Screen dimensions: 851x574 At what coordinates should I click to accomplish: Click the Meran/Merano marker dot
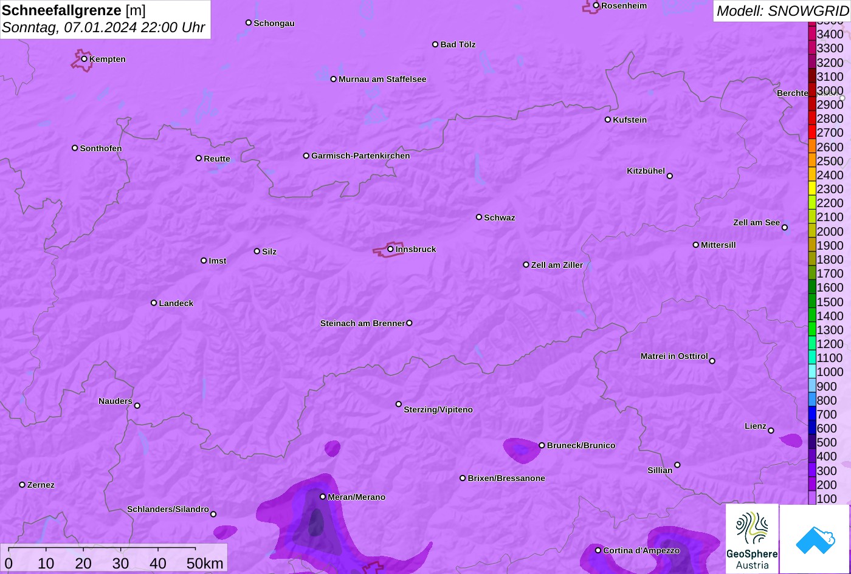323,497
